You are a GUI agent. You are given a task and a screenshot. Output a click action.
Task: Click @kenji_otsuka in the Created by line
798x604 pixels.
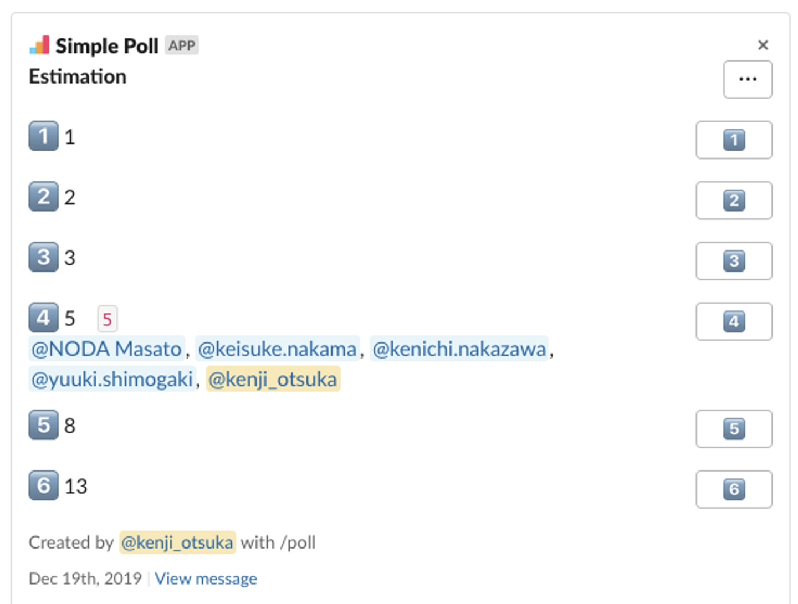[177, 542]
